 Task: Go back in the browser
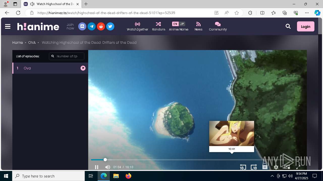click(7, 13)
